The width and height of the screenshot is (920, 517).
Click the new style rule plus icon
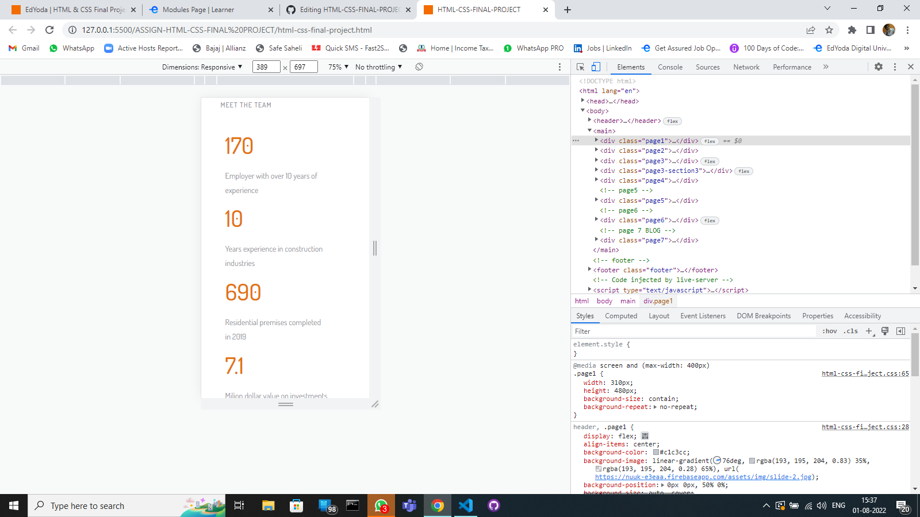tap(868, 331)
